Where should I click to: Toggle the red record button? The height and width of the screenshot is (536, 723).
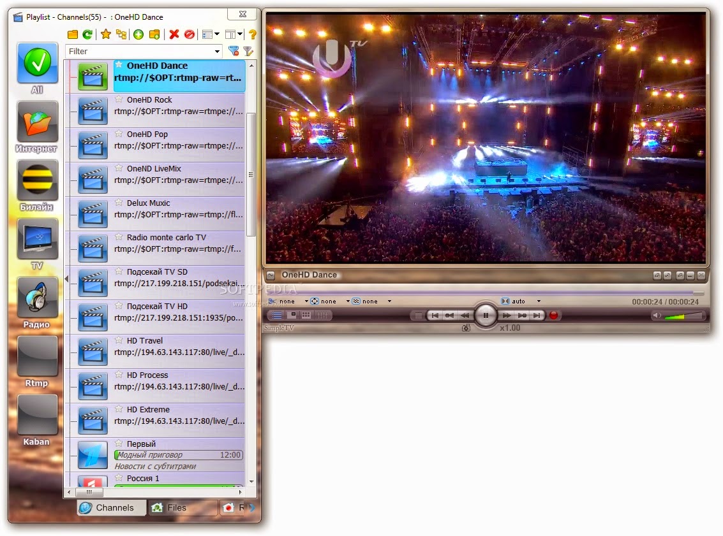click(553, 315)
